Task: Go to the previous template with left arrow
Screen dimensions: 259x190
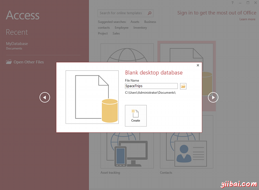Action: (x=45, y=98)
